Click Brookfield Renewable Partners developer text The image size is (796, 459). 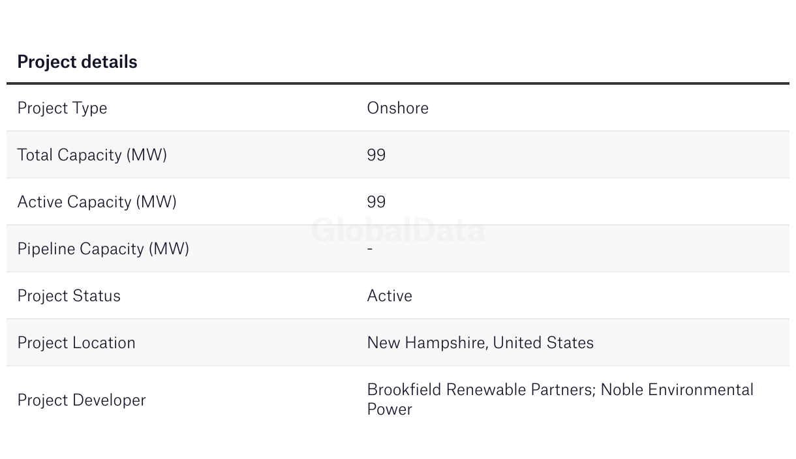coord(481,390)
